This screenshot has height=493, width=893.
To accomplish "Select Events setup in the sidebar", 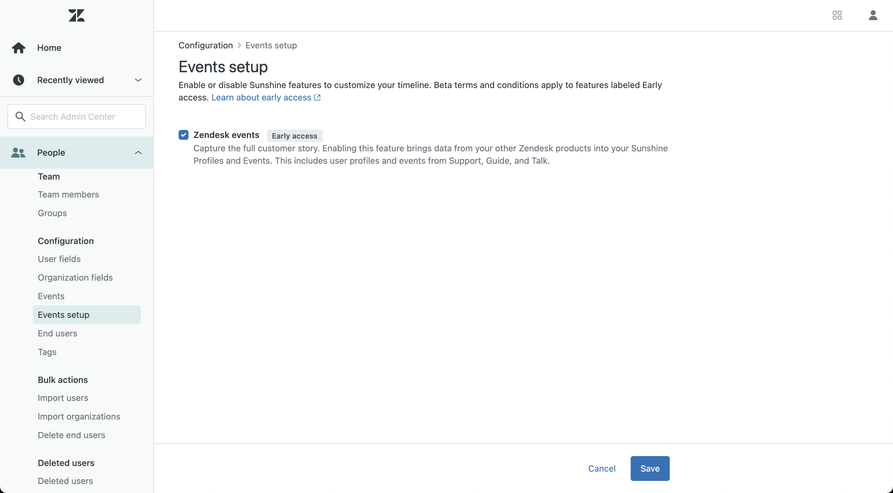I will coord(64,315).
